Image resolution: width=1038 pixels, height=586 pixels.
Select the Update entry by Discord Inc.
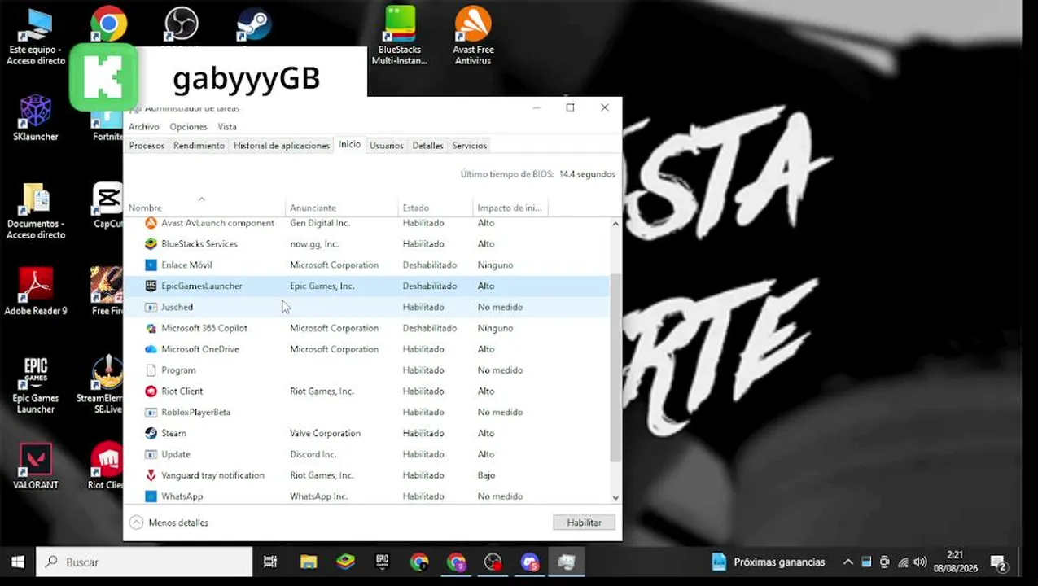(x=366, y=454)
